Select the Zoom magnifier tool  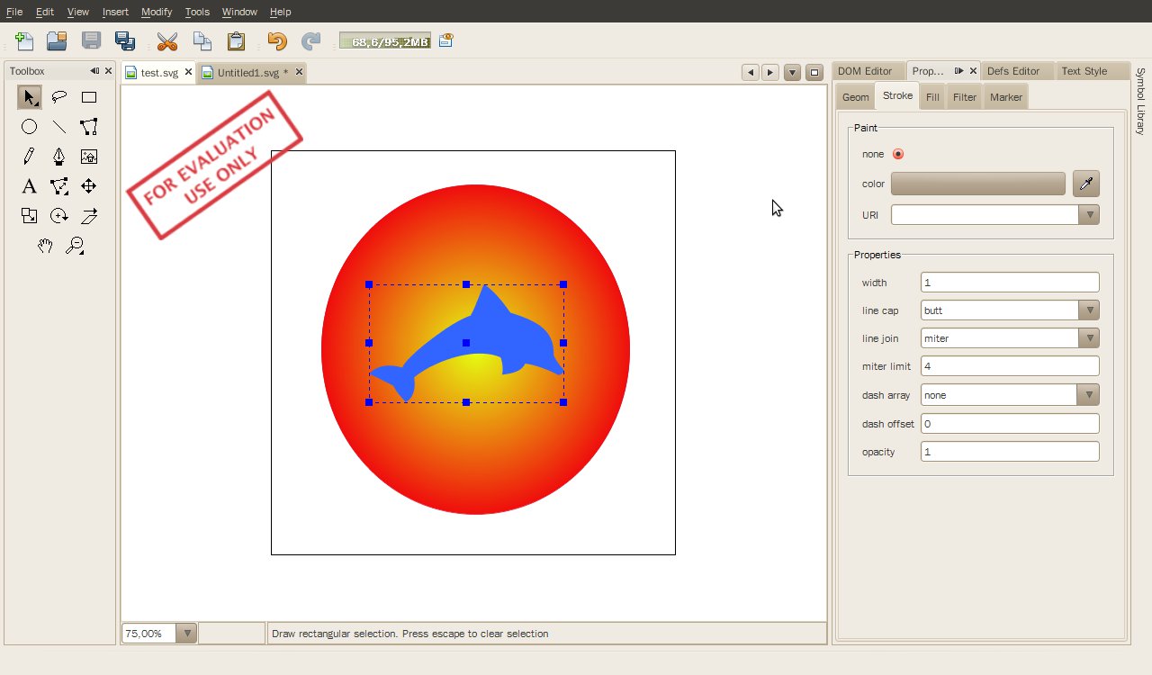click(x=74, y=246)
